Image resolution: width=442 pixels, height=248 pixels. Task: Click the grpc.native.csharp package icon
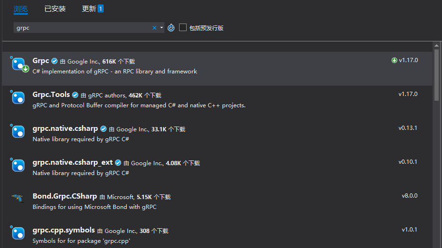[x=18, y=131]
